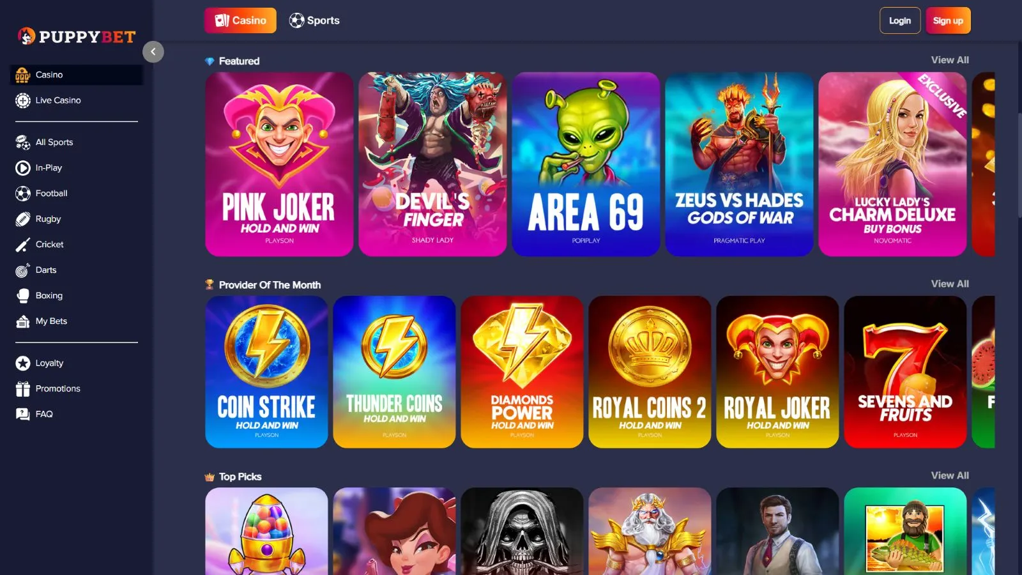
Task: Click the Login button
Action: [x=900, y=20]
